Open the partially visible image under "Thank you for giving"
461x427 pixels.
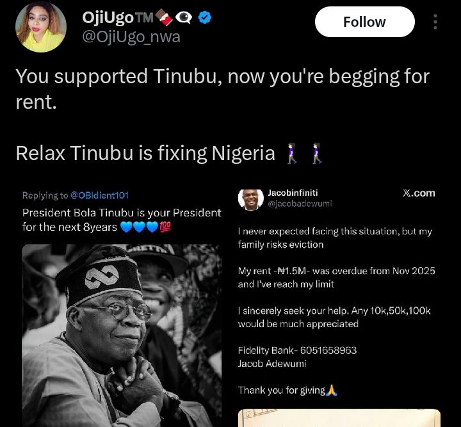coord(339,418)
